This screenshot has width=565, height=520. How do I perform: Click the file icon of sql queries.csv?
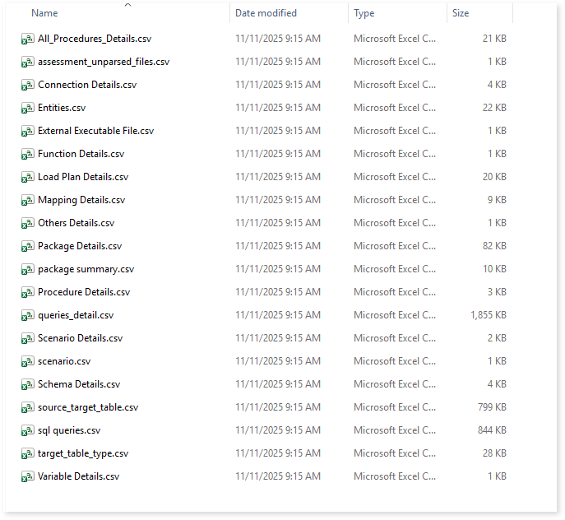(x=28, y=430)
